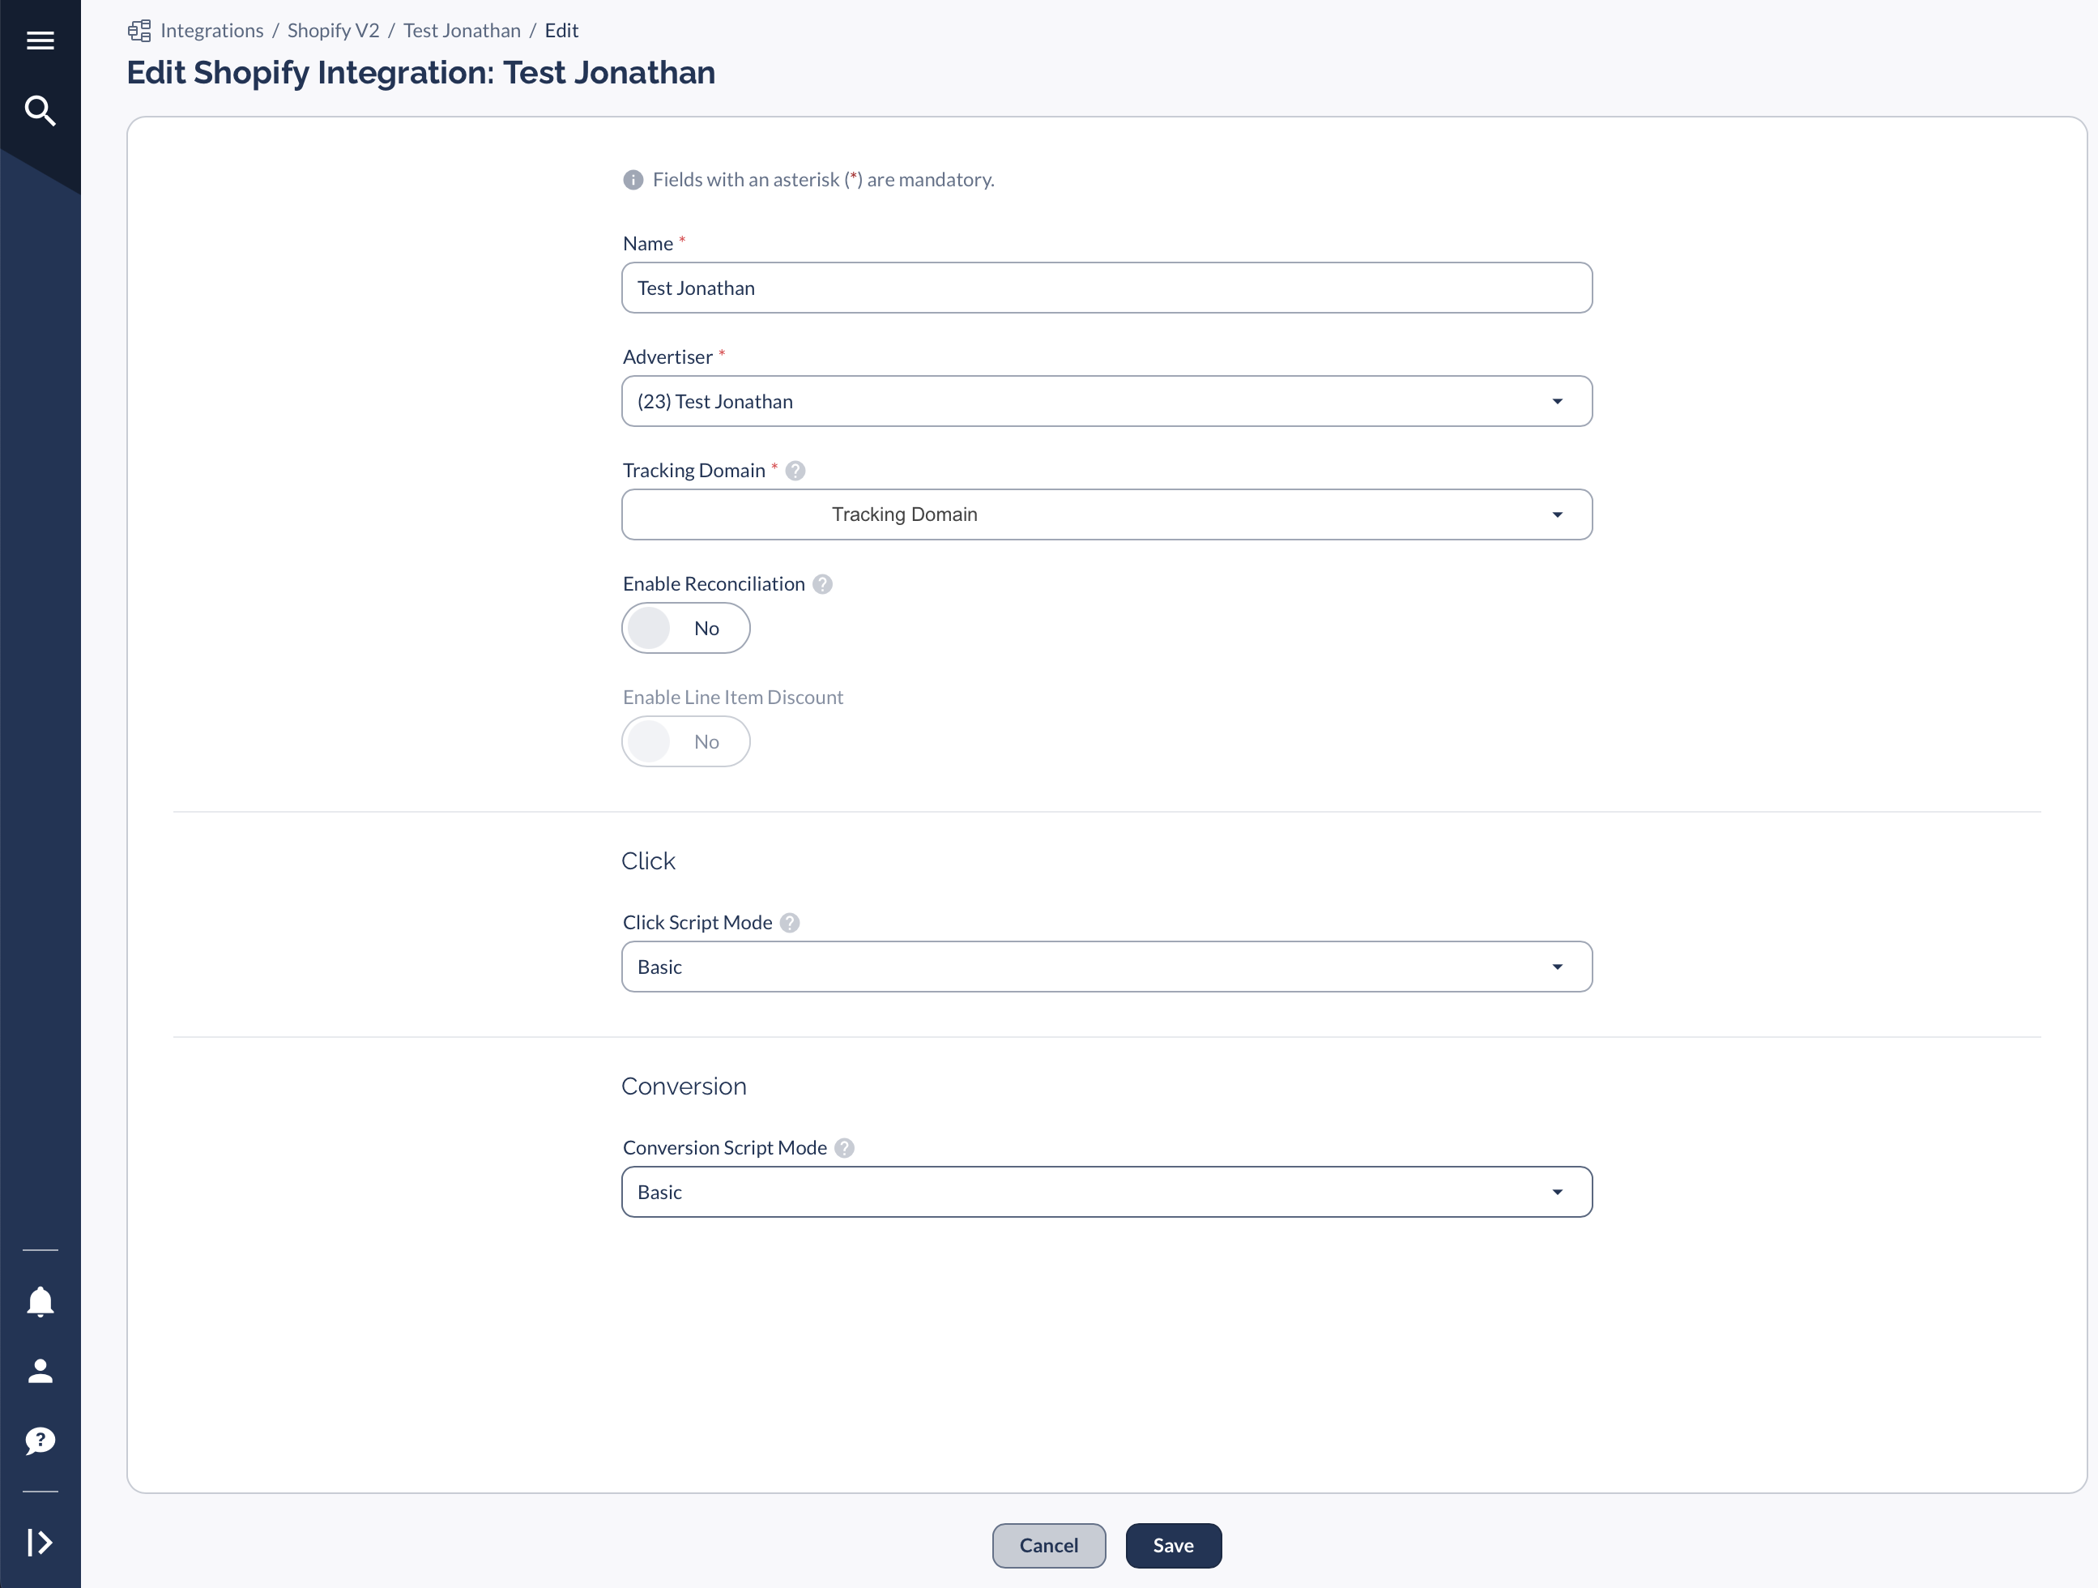Click the sidebar search icon
This screenshot has width=2098, height=1588.
coord(40,111)
